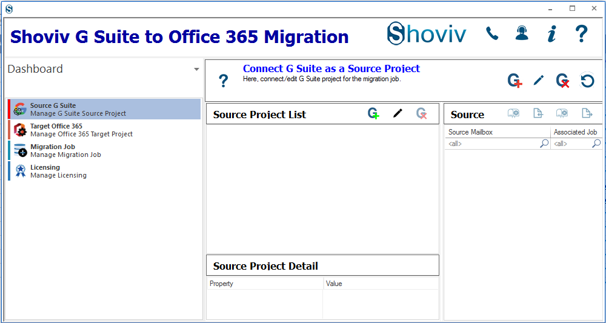Maximize the application window

[573, 8]
